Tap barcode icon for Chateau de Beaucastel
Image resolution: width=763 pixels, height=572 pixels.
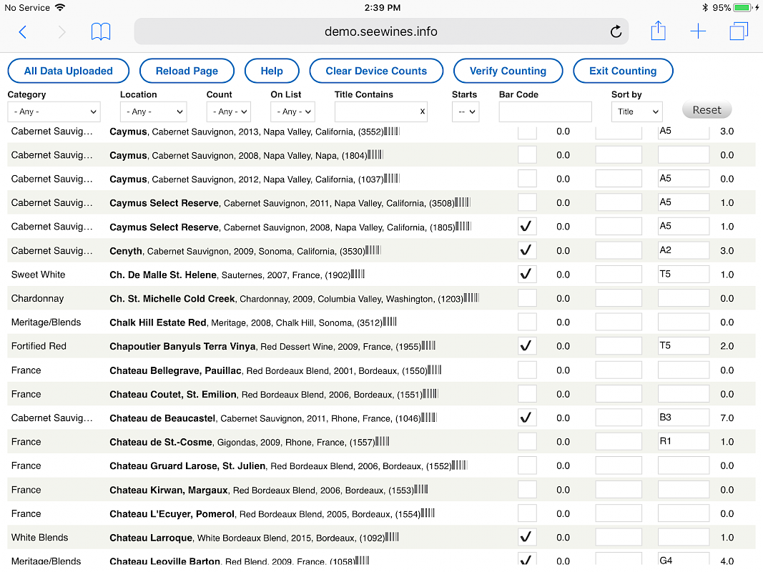429,418
